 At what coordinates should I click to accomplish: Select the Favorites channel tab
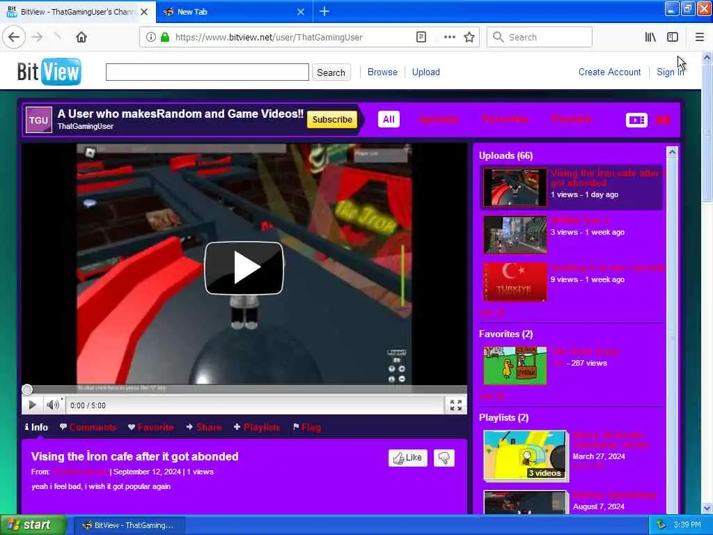[x=505, y=119]
